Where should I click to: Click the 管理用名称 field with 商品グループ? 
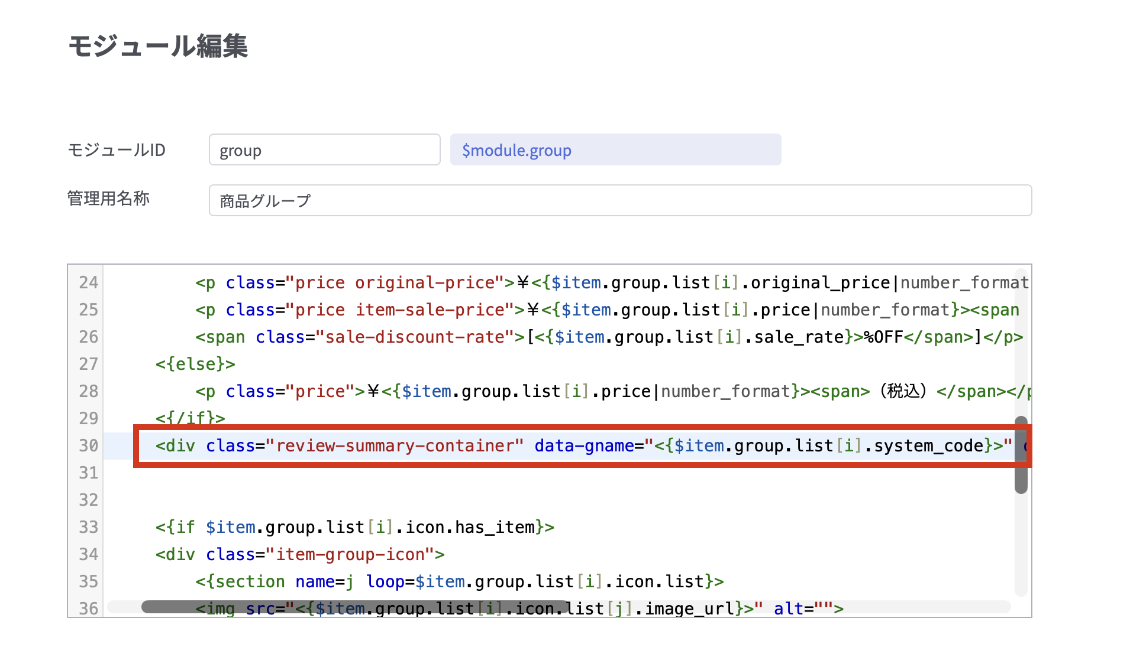[x=620, y=201]
